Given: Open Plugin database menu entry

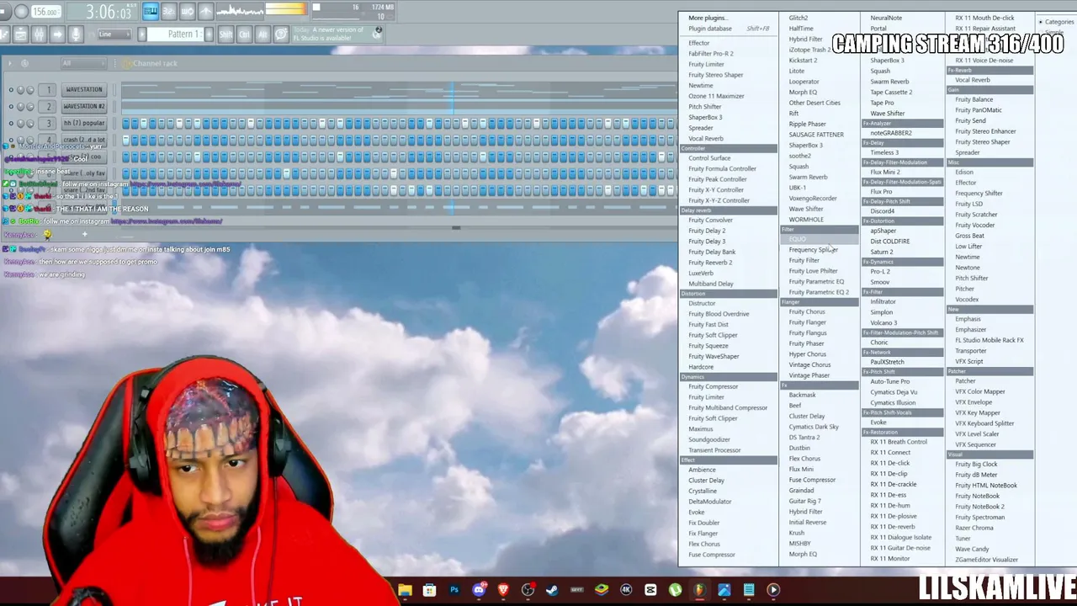Looking at the screenshot, I should (x=729, y=29).
